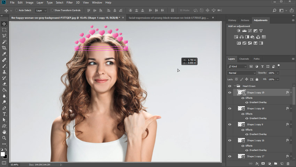Pick the Type tool
The width and height of the screenshot is (296, 167).
(x=4, y=114)
